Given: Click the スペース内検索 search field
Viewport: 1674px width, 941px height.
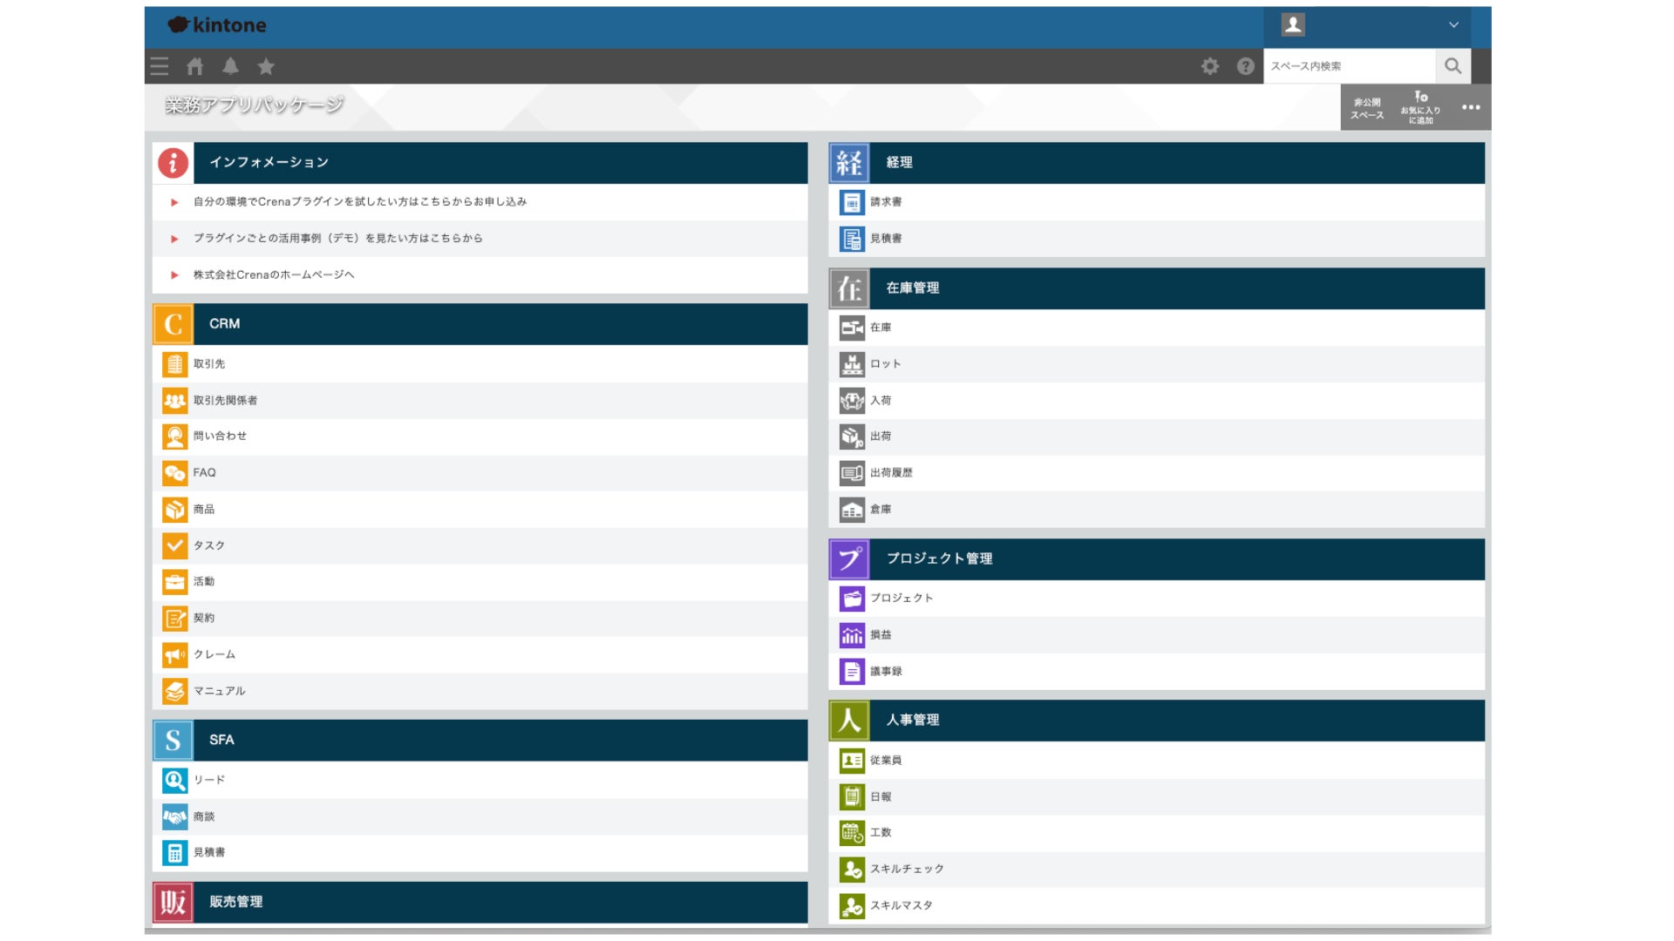Looking at the screenshot, I should click(1348, 66).
